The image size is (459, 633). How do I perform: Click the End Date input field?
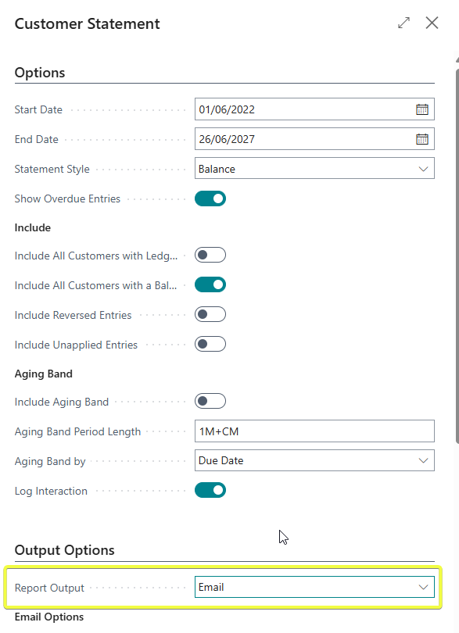(x=305, y=139)
